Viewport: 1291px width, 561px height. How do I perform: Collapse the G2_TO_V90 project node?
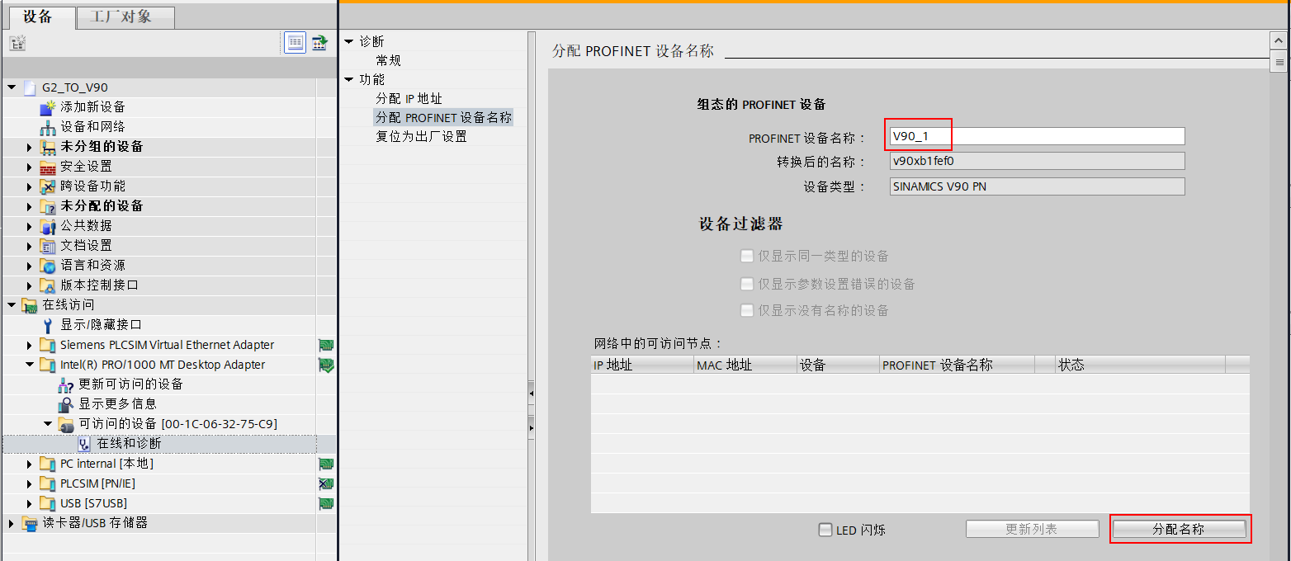(11, 87)
